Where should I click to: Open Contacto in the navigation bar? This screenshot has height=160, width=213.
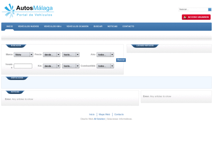pyautogui.click(x=128, y=26)
